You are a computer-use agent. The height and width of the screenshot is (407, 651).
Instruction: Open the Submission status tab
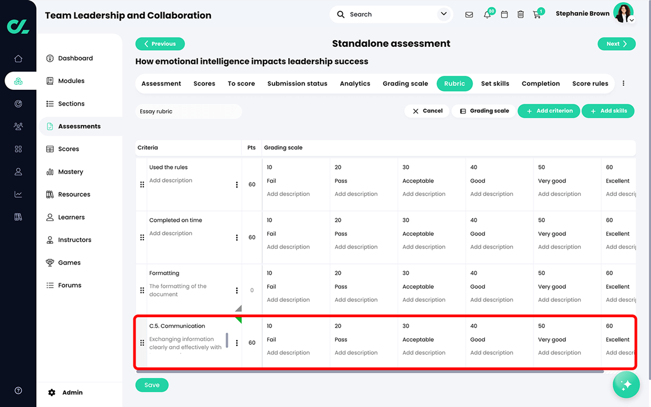297,84
